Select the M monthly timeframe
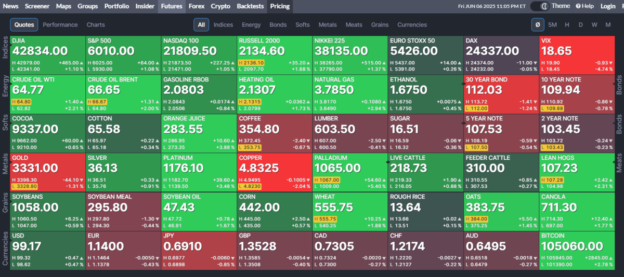Screen dimensions: 624x277 click(608, 24)
